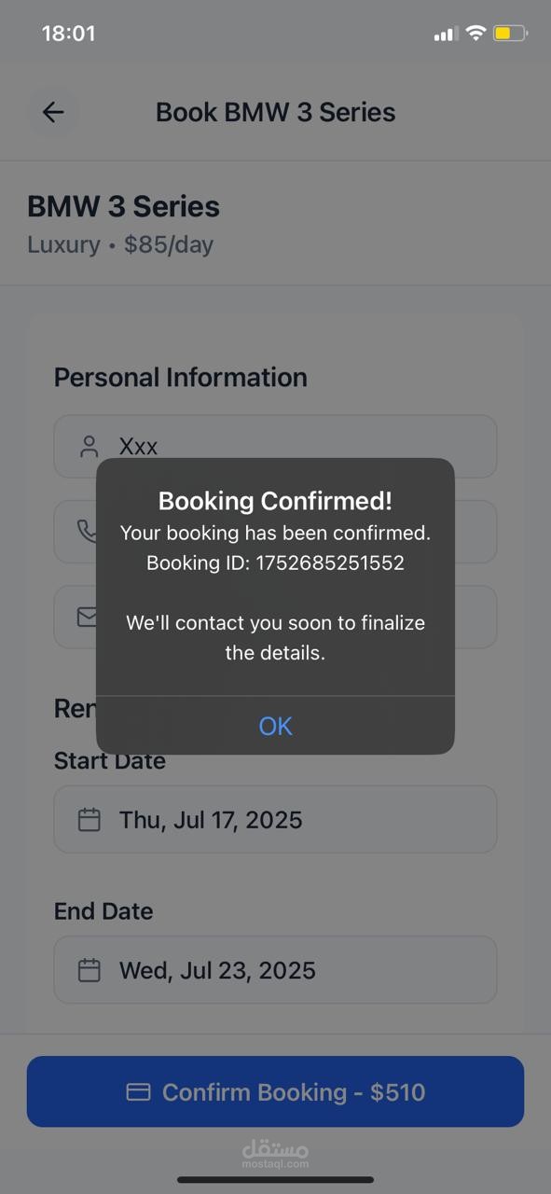Image resolution: width=551 pixels, height=1194 pixels.
Task: Click the credit card icon on Confirm button
Action: pyautogui.click(x=138, y=1092)
